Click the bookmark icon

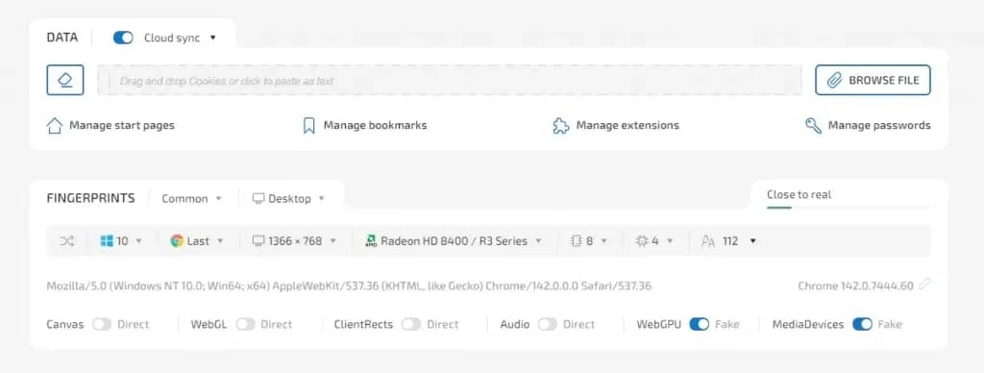[308, 126]
